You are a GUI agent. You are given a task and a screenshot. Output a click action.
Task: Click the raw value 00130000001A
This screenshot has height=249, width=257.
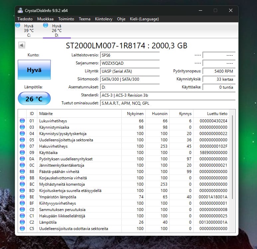213,222
